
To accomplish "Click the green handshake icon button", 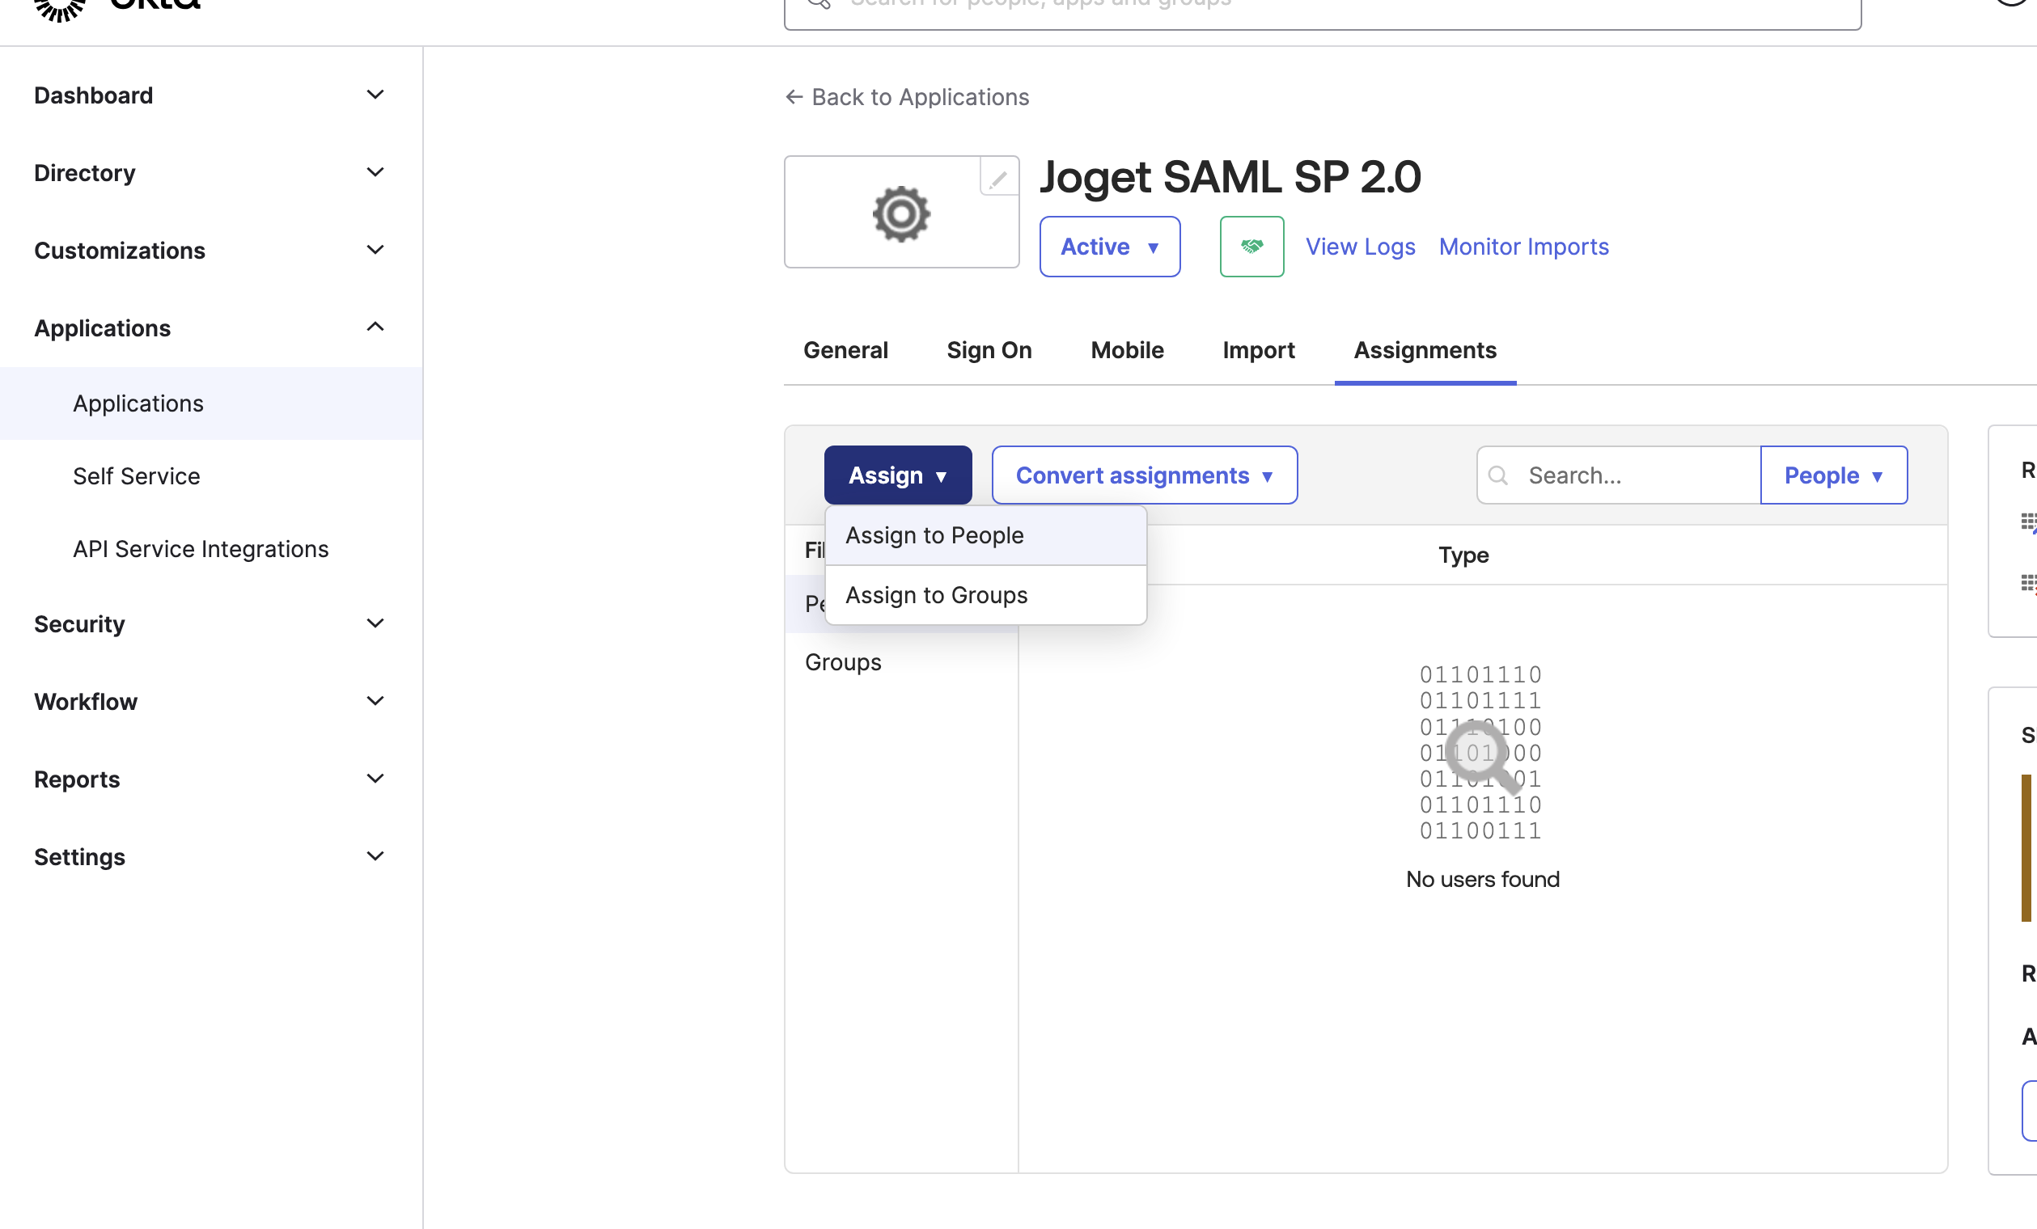I will click(x=1251, y=247).
